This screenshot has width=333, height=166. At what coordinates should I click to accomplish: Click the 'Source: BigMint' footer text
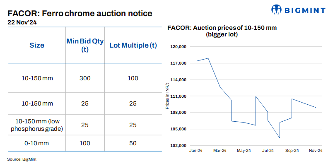tap(22, 159)
